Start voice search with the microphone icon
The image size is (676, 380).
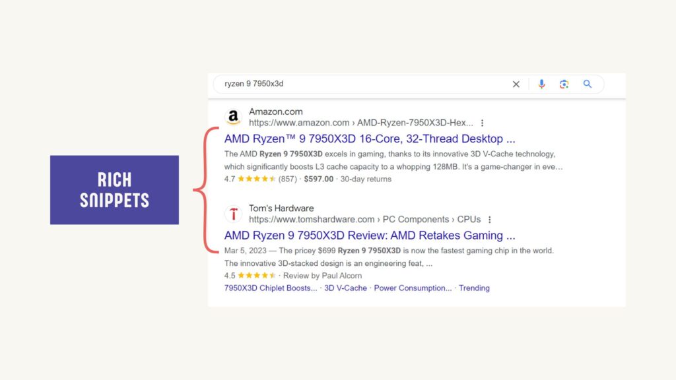541,84
